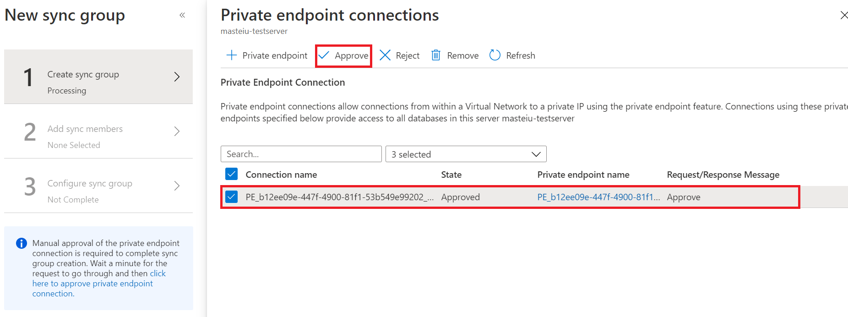
Task: Click the Approve checkmark icon
Action: click(324, 55)
